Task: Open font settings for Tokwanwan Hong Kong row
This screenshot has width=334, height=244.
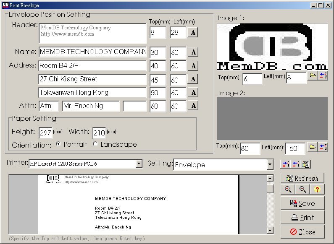Action: coord(193,93)
